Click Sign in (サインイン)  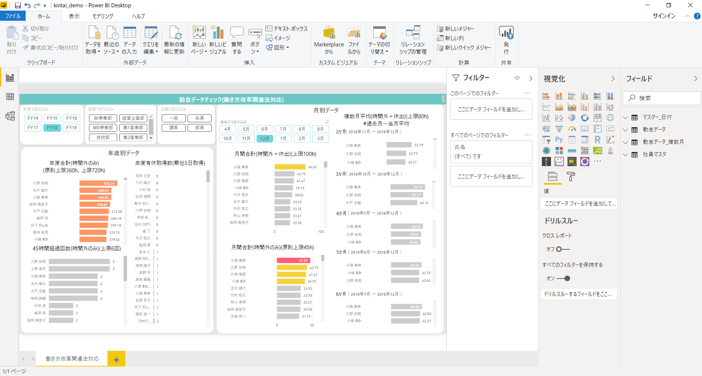coord(664,16)
